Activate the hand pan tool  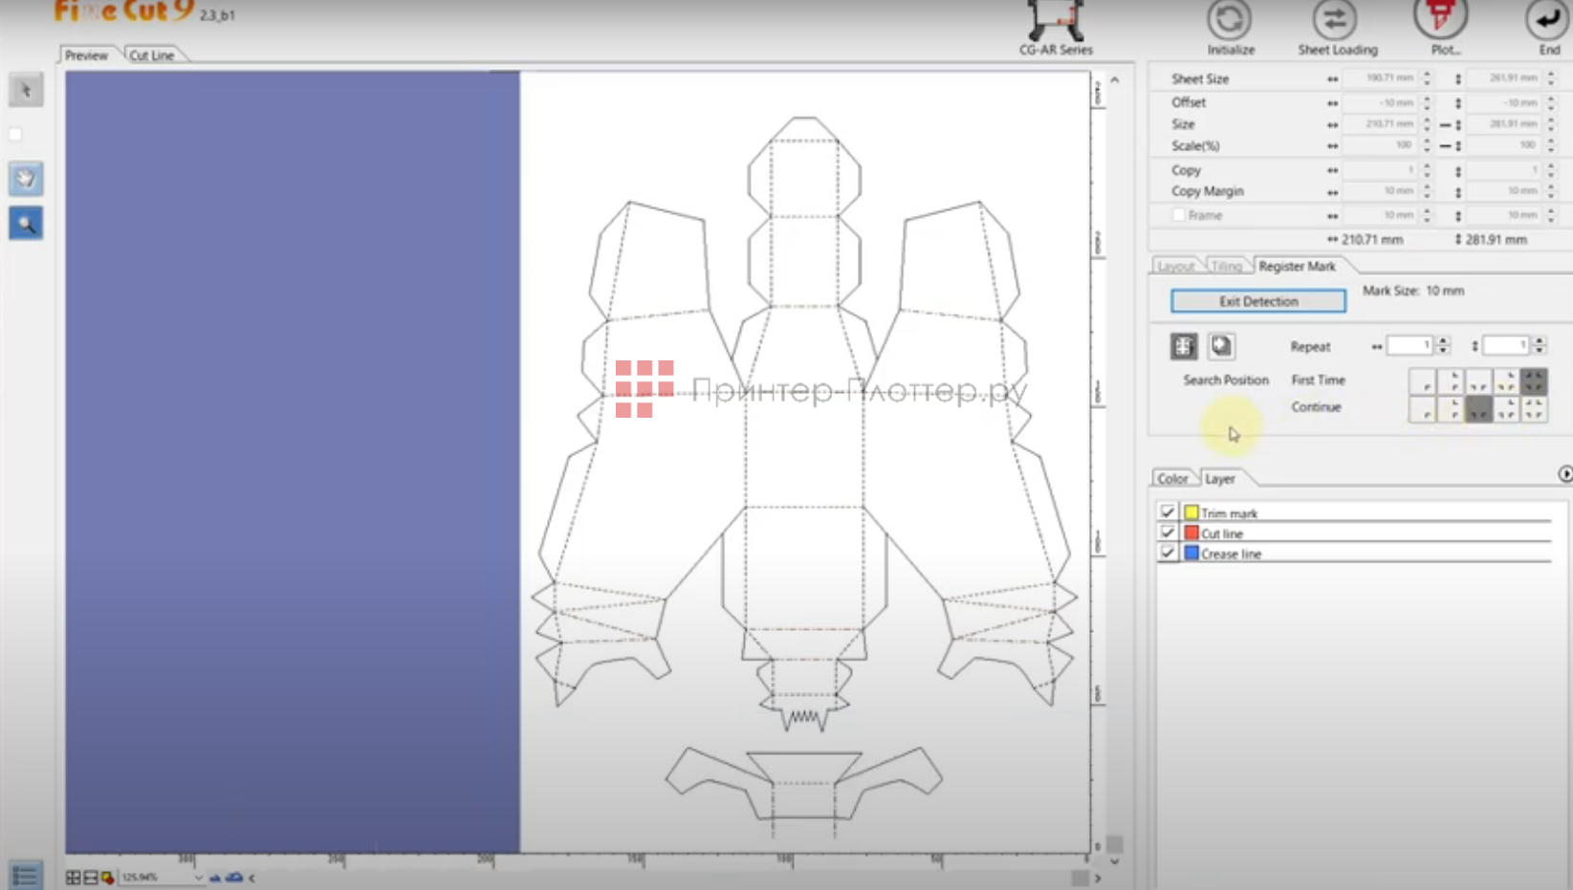pyautogui.click(x=26, y=179)
